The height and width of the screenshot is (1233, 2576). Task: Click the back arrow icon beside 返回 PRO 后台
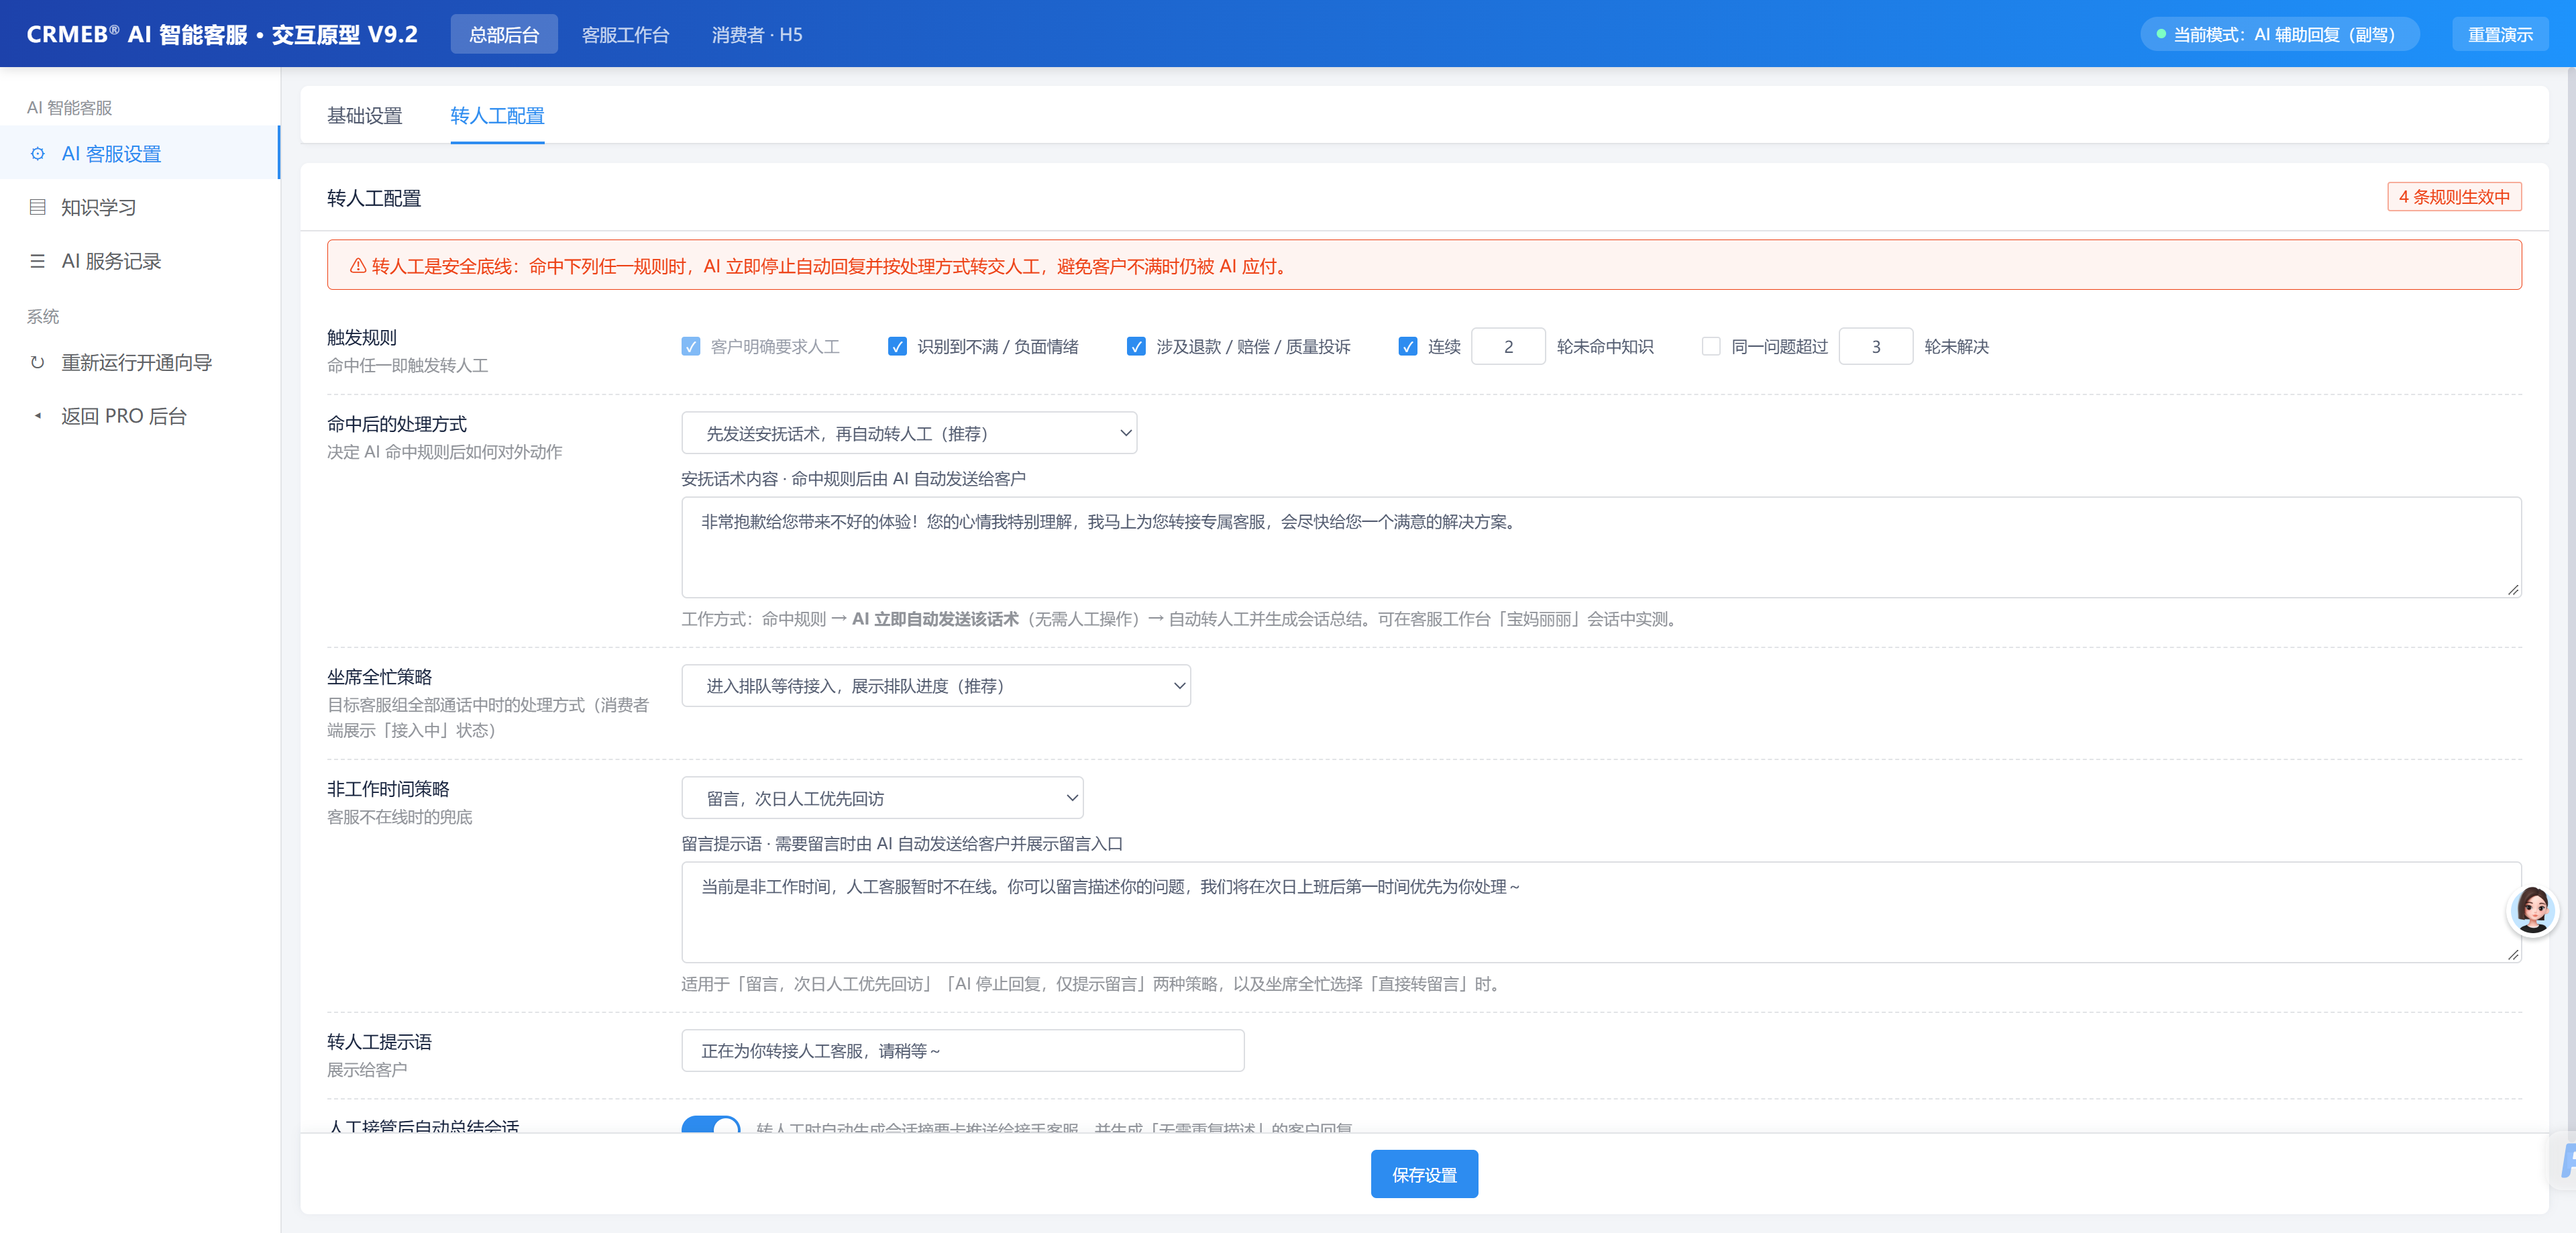(x=38, y=416)
